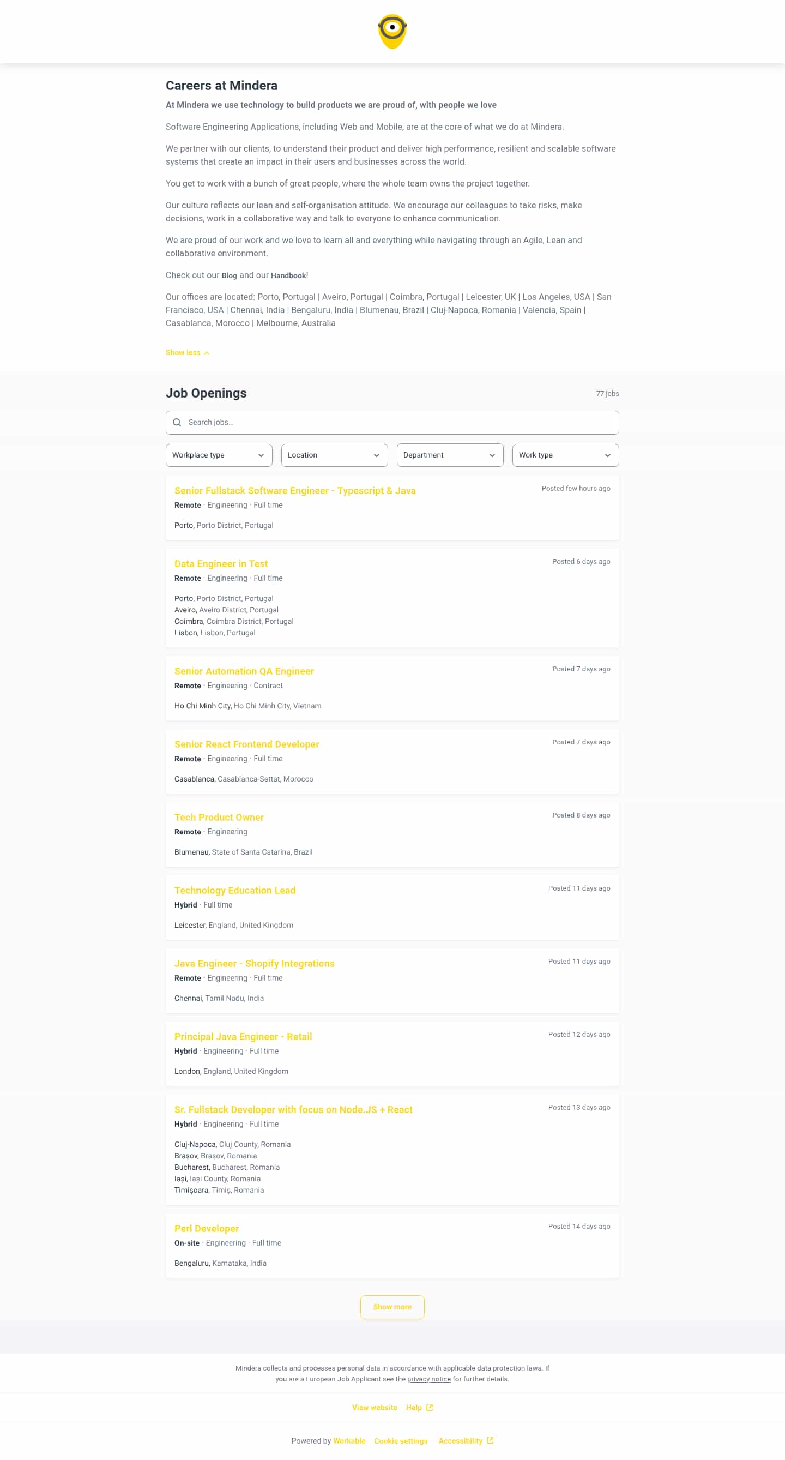This screenshot has width=785, height=1460.
Task: Click Chennai, Tamil Nadu, India location
Action: [x=219, y=999]
